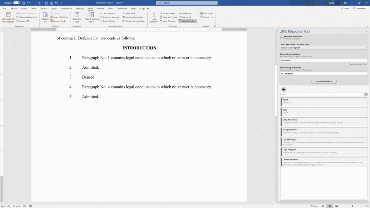Open the Citations Tool
370x208 pixels.
pos(45,18)
